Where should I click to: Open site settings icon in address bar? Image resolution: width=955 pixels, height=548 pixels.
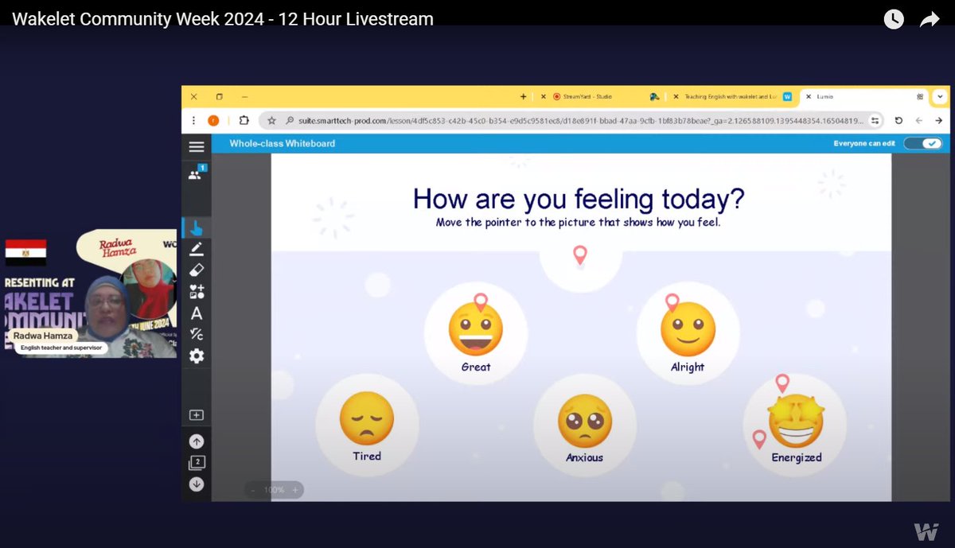[875, 121]
